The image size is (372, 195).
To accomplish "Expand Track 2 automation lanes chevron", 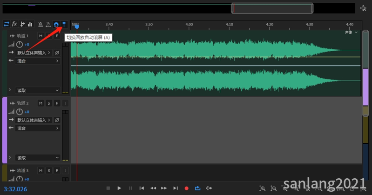I will (x=10, y=158).
